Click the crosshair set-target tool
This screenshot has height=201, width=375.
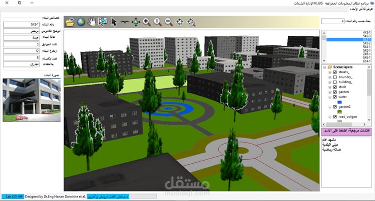click(179, 22)
